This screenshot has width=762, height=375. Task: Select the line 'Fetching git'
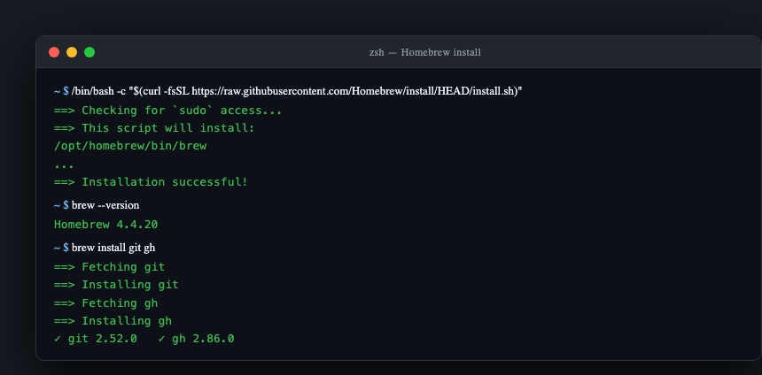coord(109,267)
